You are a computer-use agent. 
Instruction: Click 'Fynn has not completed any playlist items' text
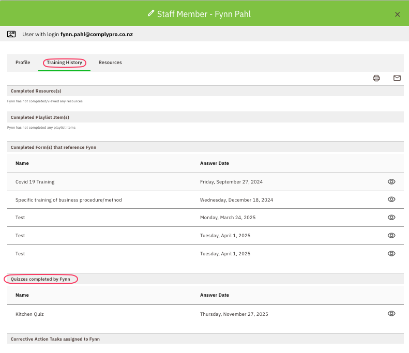(x=41, y=128)
